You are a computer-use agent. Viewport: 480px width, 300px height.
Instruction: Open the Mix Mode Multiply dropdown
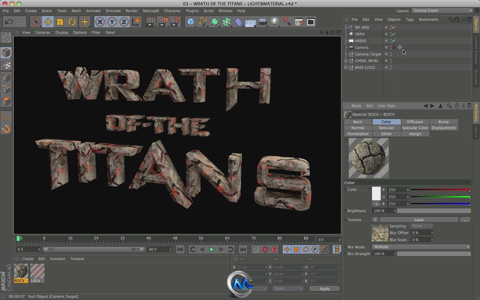421,247
